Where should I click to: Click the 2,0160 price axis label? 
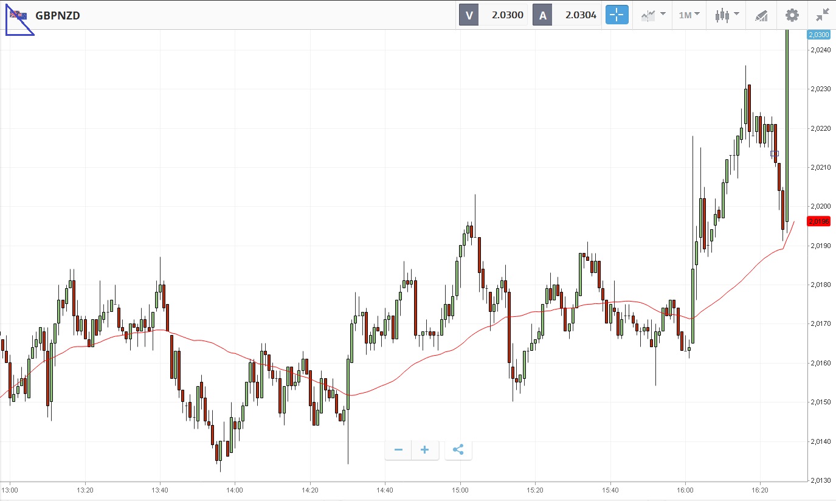pos(820,363)
